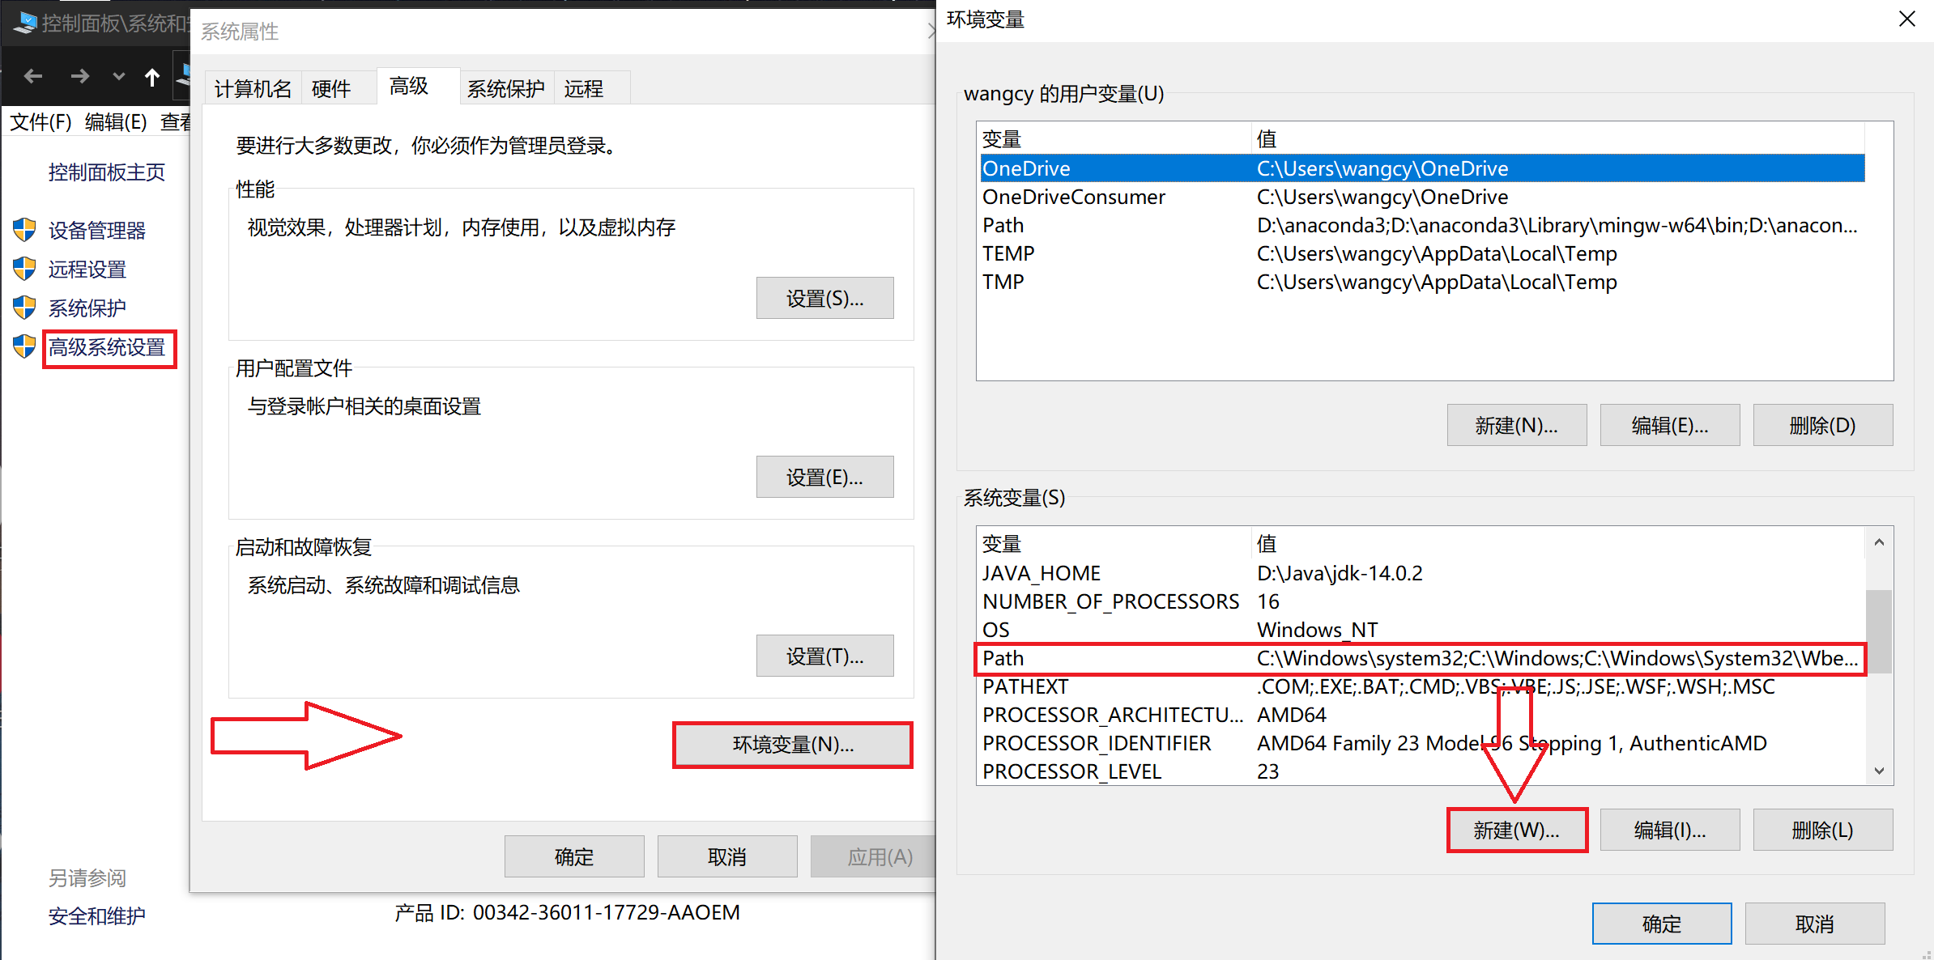Image resolution: width=1934 pixels, height=960 pixels.
Task: Open the recent locations chevron dropdown
Action: (x=119, y=77)
